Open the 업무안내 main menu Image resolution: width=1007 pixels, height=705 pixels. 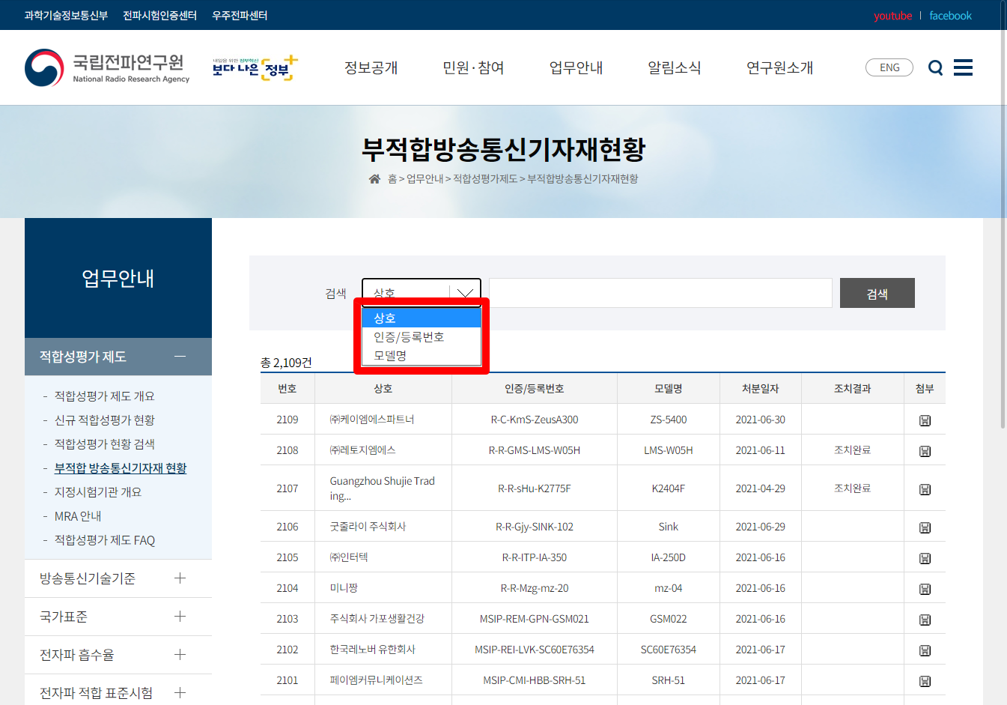click(x=576, y=67)
